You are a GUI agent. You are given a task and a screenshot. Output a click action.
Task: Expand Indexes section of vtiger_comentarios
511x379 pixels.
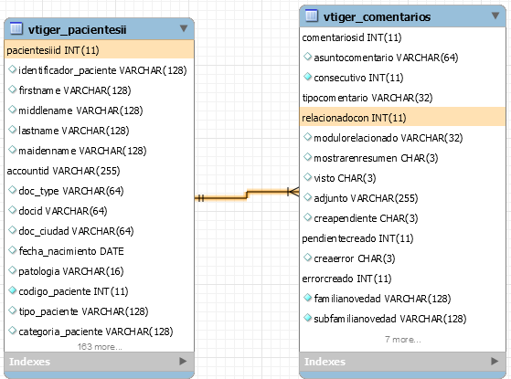[x=495, y=361]
